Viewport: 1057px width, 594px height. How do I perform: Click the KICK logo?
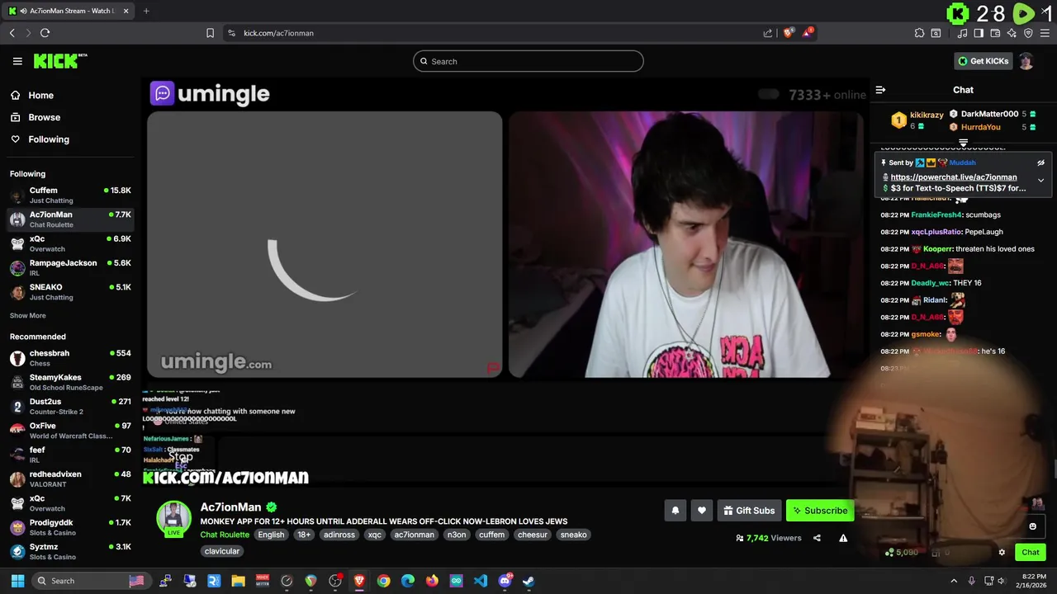click(x=60, y=61)
